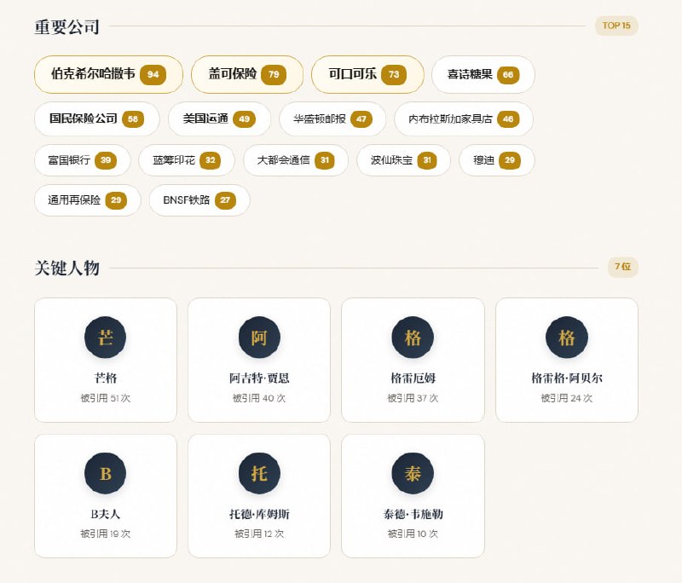Viewport: 682px width, 583px height.
Task: Click the BNSF铁路 company tag
Action: pyautogui.click(x=199, y=200)
